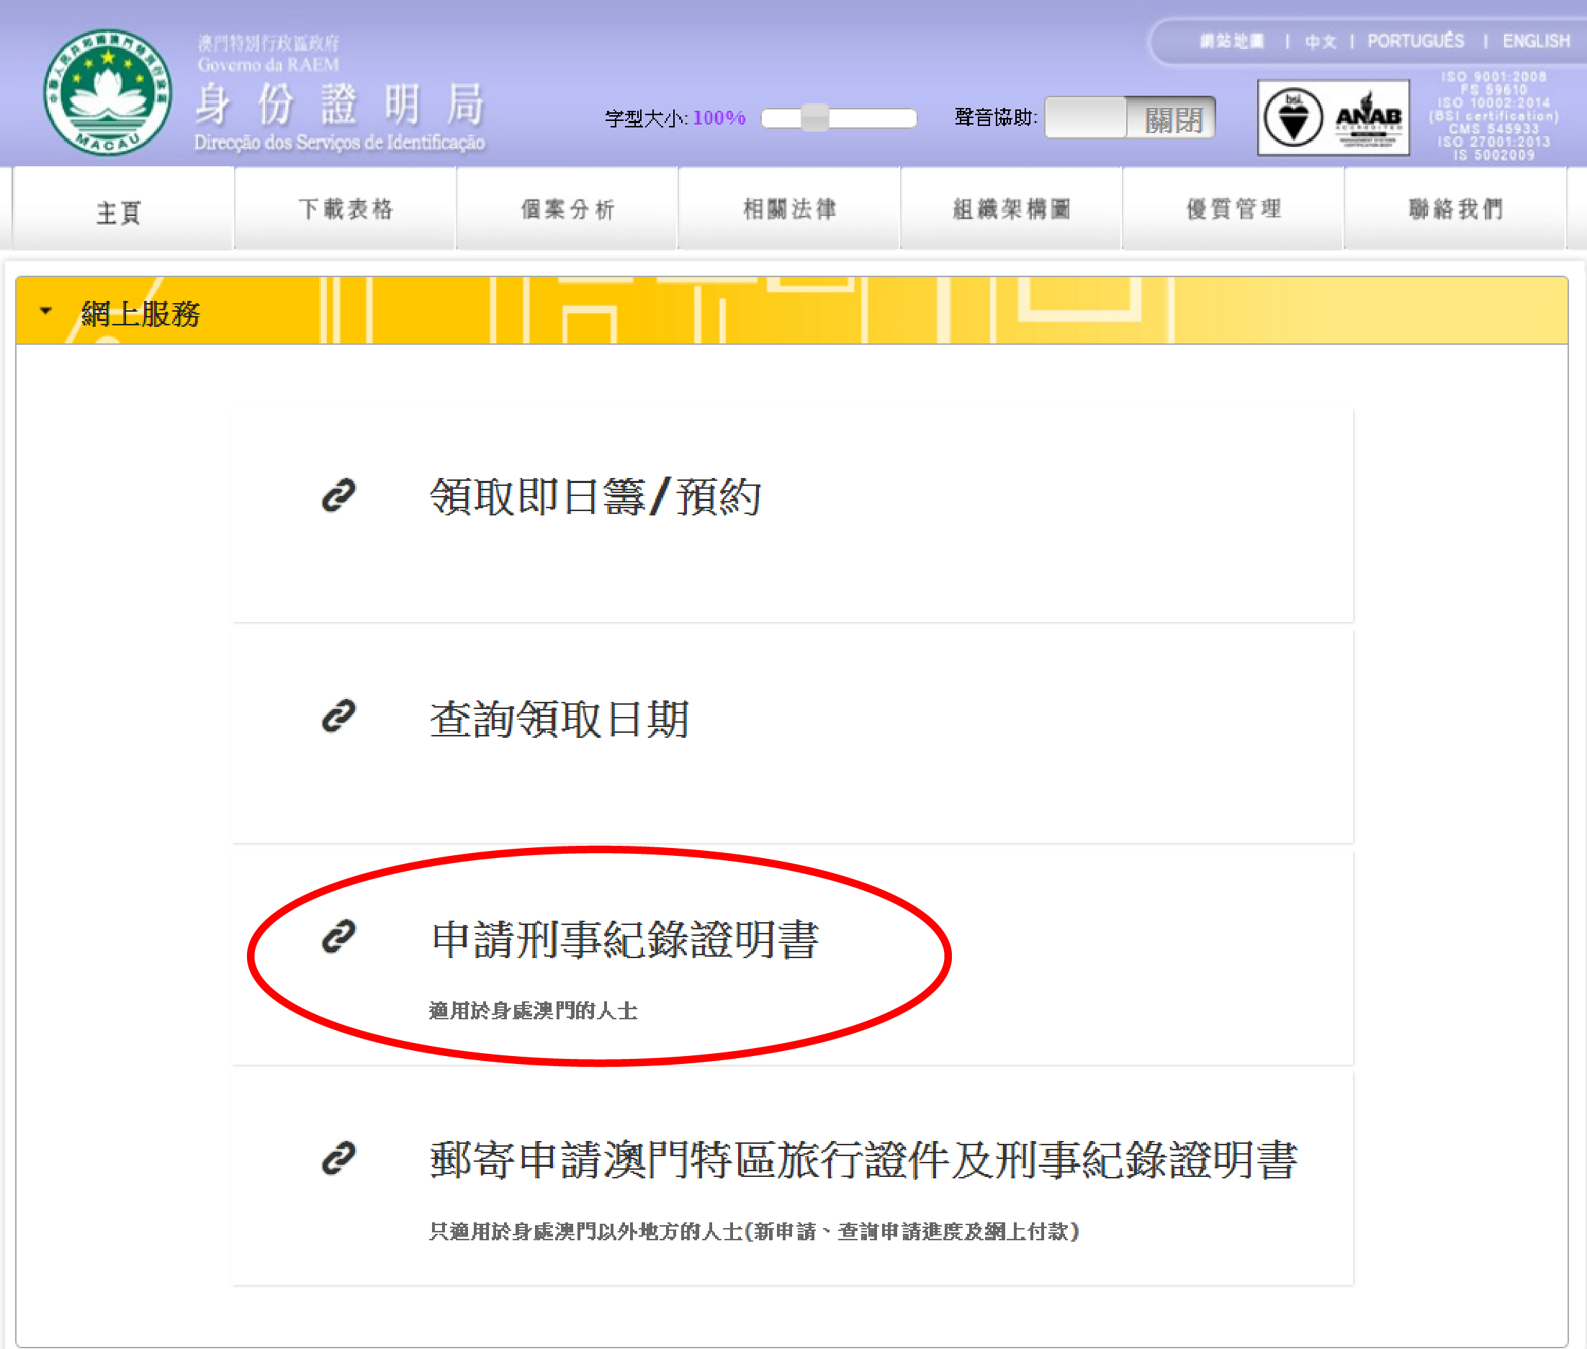Toggle the 聲音協助 sound assistance switch
The width and height of the screenshot is (1587, 1349).
coord(1130,118)
